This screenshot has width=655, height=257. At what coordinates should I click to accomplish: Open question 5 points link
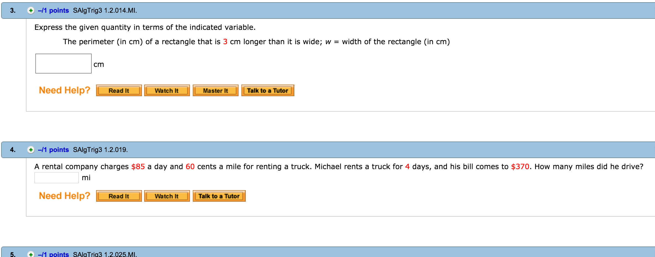(53, 254)
